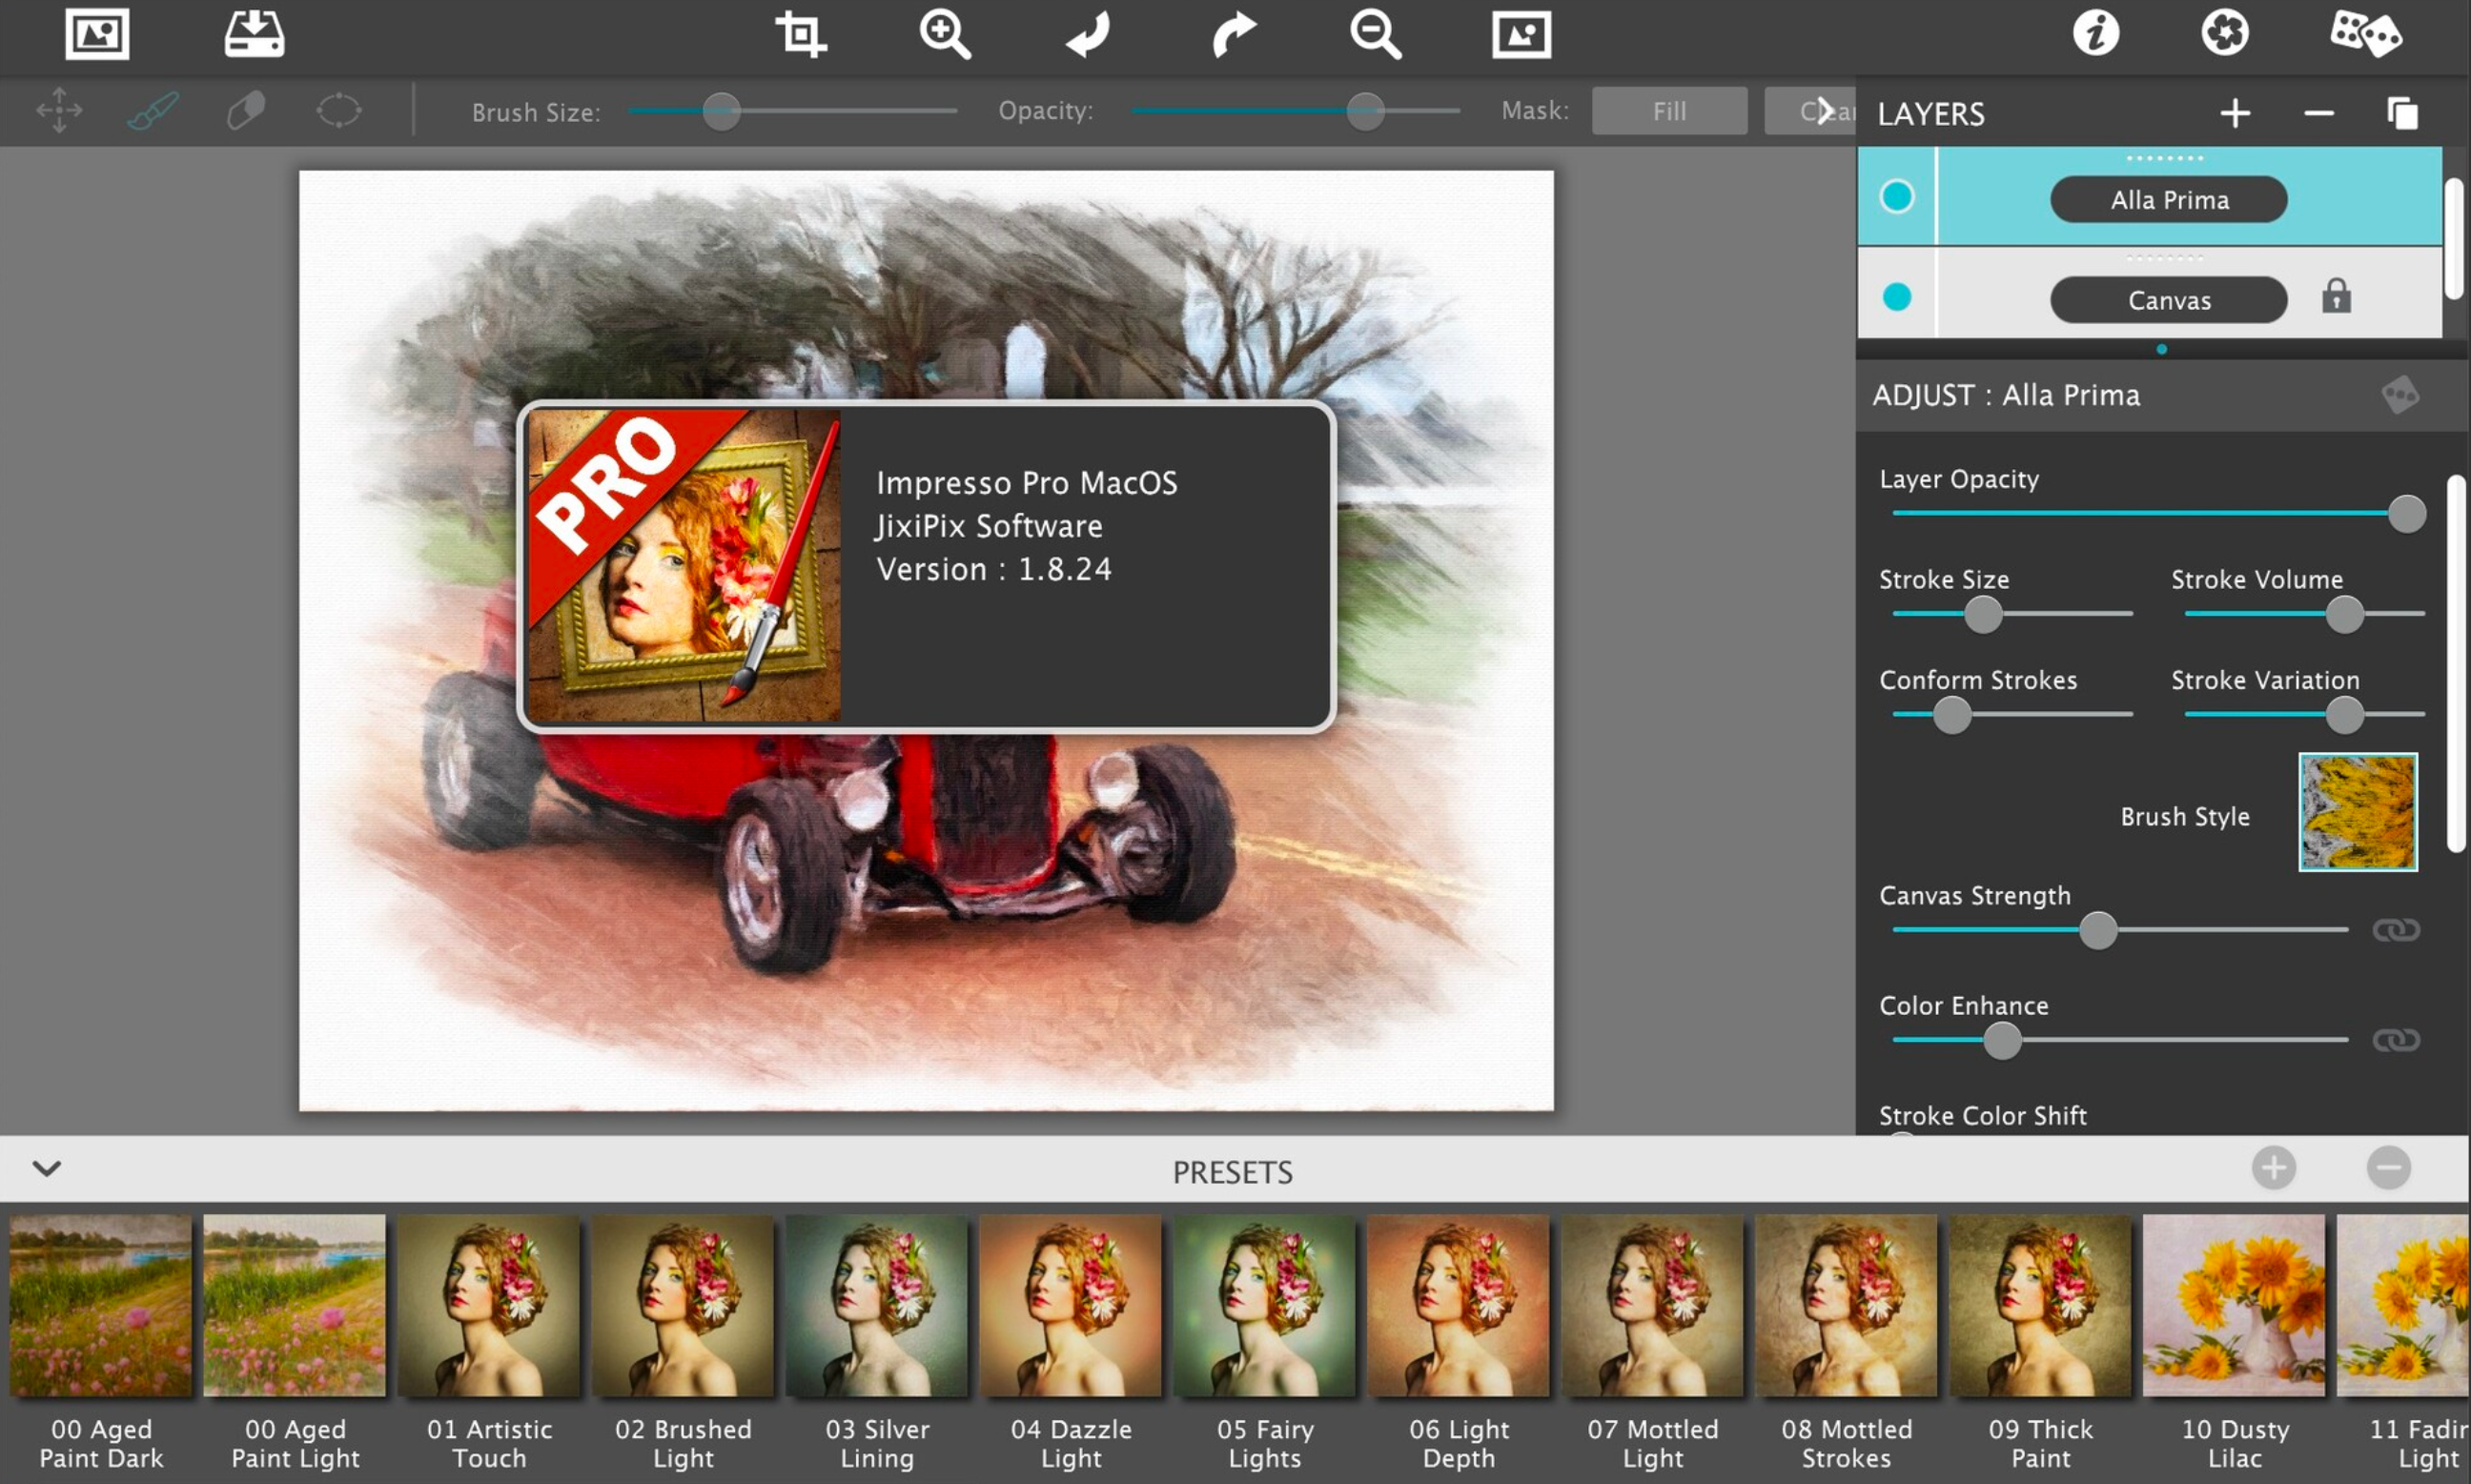This screenshot has height=1484, width=2471.
Task: Apply the 06 Light Depth preset
Action: [1459, 1305]
